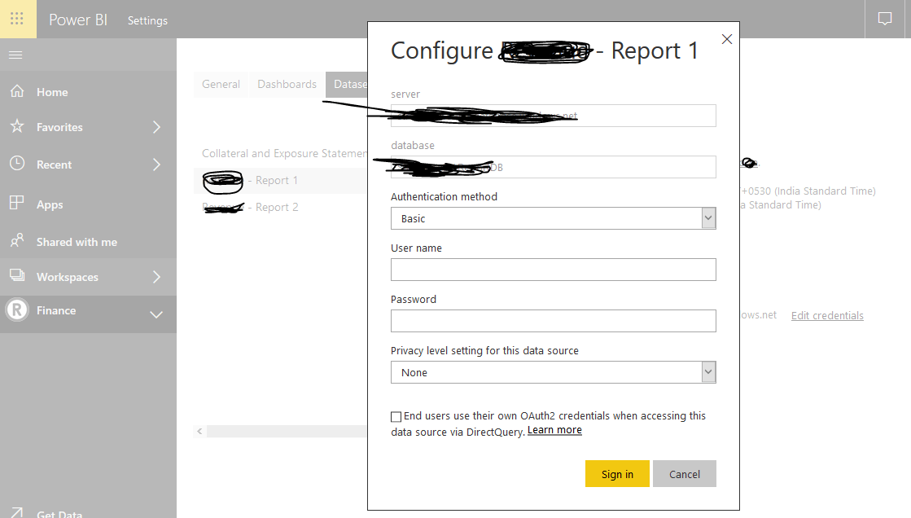Click the Get Data arrow icon
Viewport: 911px width, 518px height.
17,513
